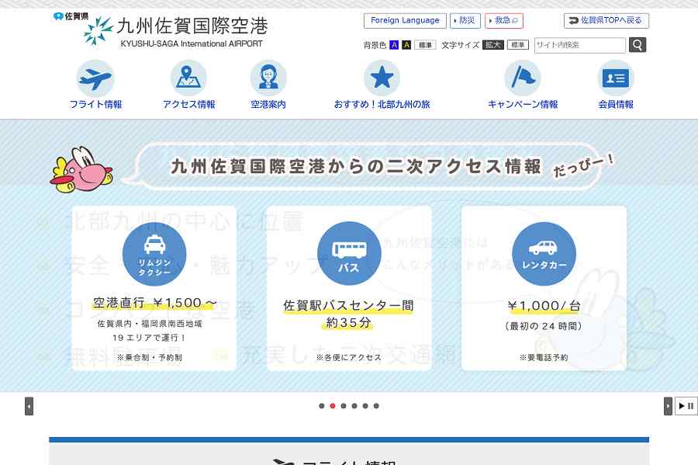The height and width of the screenshot is (465, 698).
Task: Reset text size to 標準
Action: pos(518,45)
